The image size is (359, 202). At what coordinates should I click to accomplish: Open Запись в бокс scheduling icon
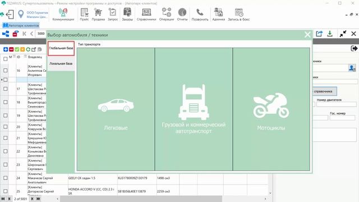click(x=239, y=15)
